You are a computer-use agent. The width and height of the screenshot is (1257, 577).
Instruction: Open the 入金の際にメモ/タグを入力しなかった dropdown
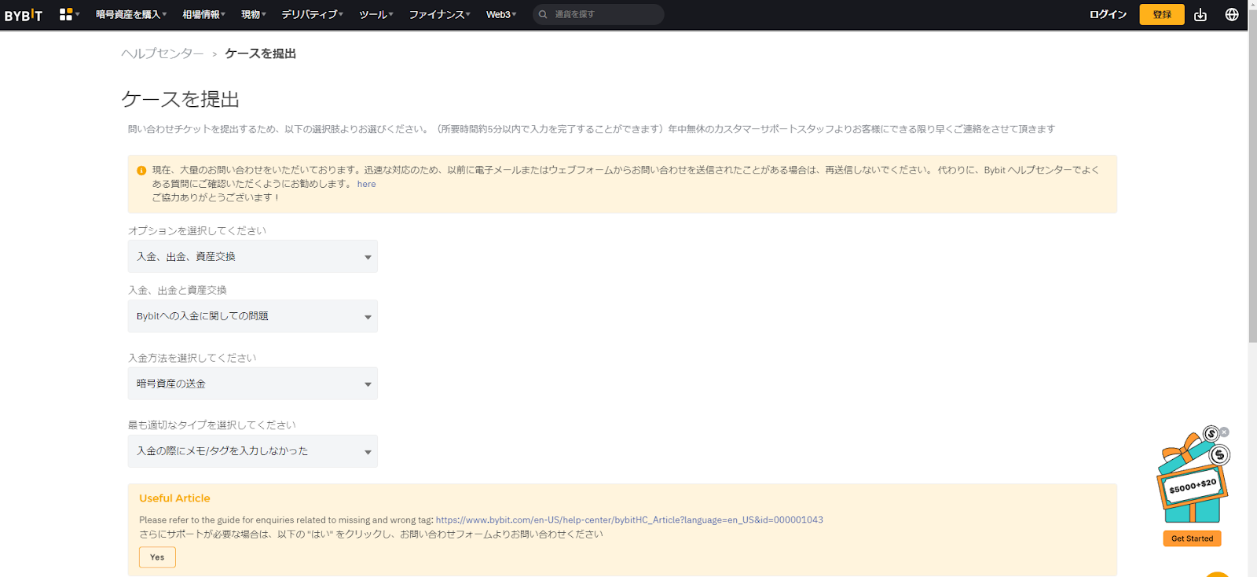pos(253,451)
